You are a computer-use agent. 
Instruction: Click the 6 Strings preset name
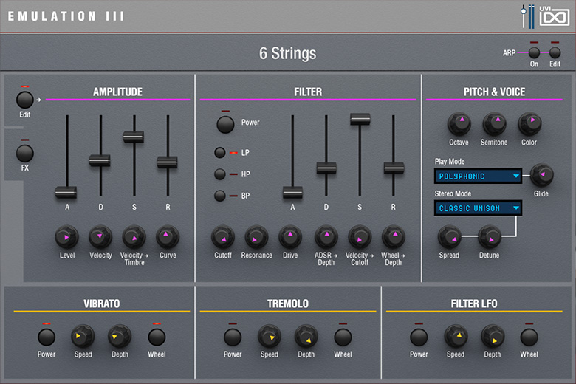tap(287, 53)
